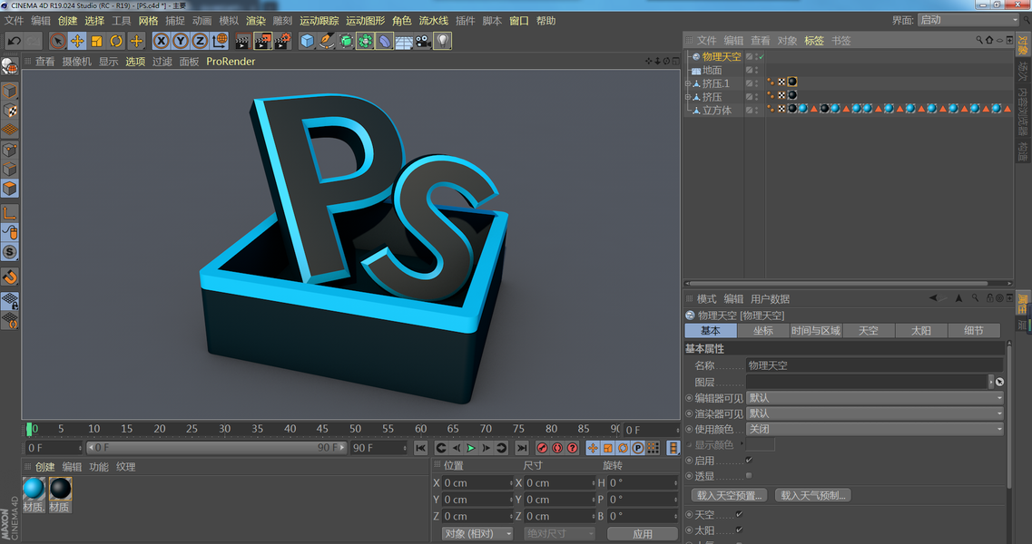Viewport: 1032px width, 544px height.
Task: Render the active view
Action: click(242, 41)
